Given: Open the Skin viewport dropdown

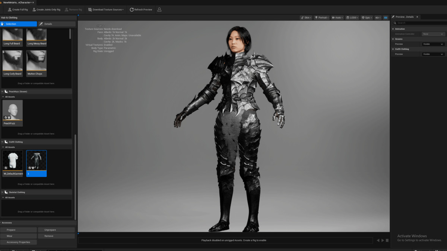Looking at the screenshot, I should coord(306,17).
